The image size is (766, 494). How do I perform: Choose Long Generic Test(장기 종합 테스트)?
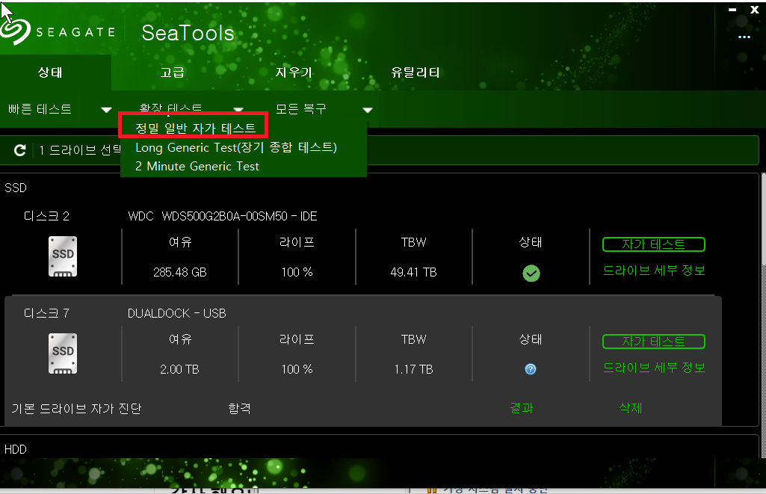tap(236, 147)
